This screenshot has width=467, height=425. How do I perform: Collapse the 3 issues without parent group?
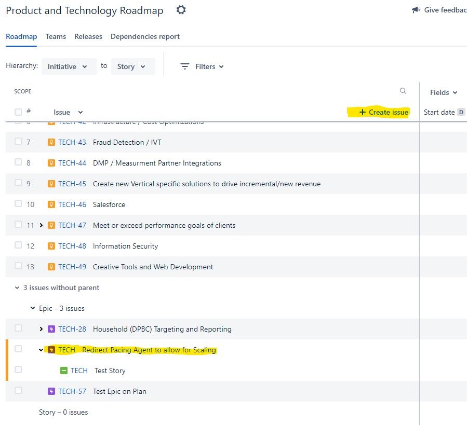coord(17,288)
